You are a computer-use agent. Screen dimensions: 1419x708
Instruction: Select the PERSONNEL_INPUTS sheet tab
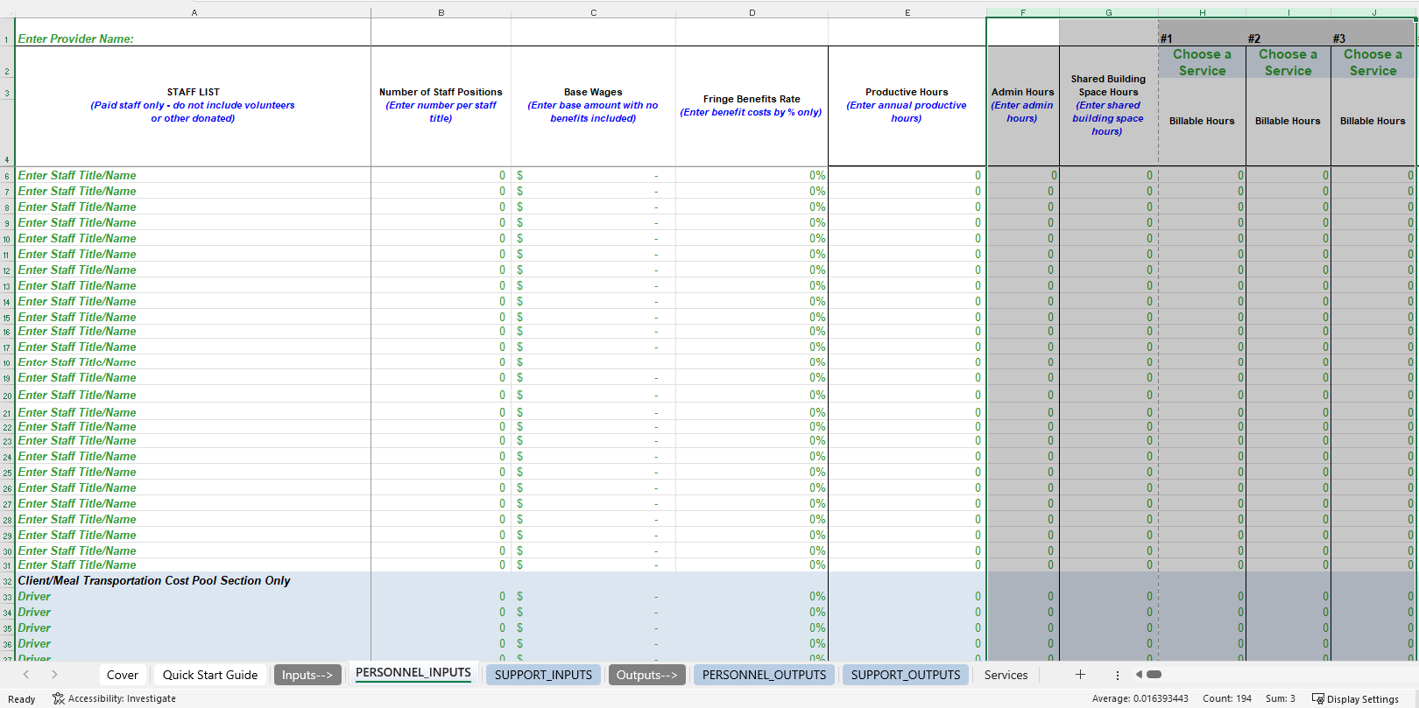coord(413,673)
